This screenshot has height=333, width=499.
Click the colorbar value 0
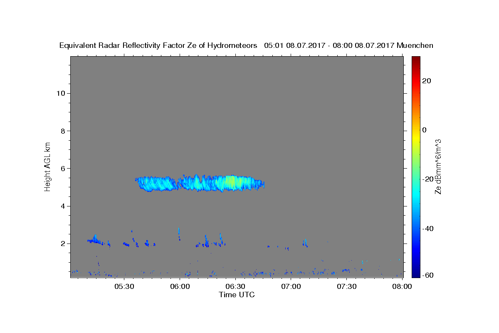click(x=425, y=130)
